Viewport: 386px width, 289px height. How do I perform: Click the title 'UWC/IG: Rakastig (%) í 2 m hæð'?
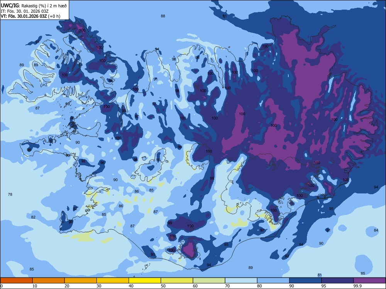(x=34, y=6)
